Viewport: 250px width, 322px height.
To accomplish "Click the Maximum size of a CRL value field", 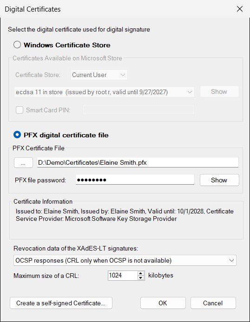I will point(123,276).
